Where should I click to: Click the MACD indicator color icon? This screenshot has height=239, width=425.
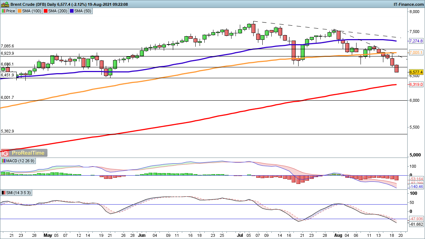click(4, 161)
